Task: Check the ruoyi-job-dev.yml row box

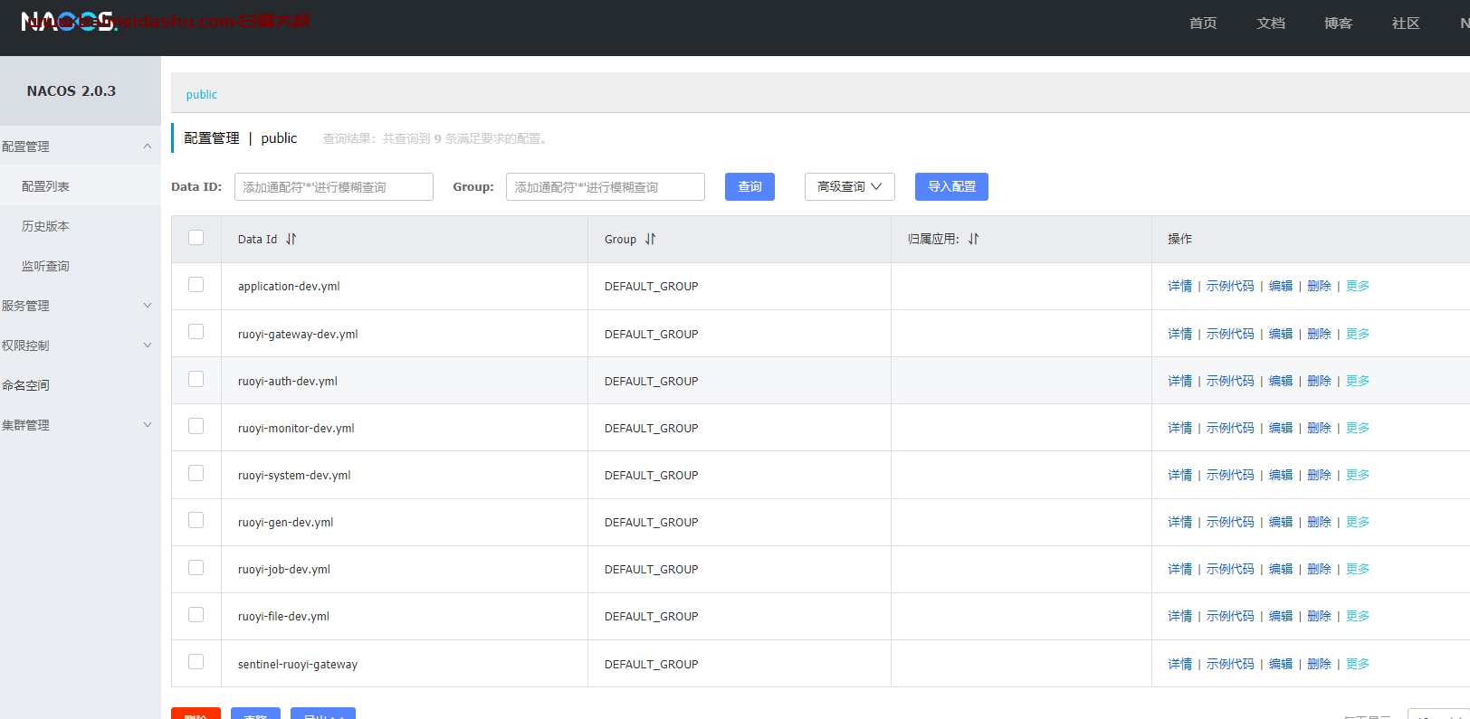Action: coord(196,567)
